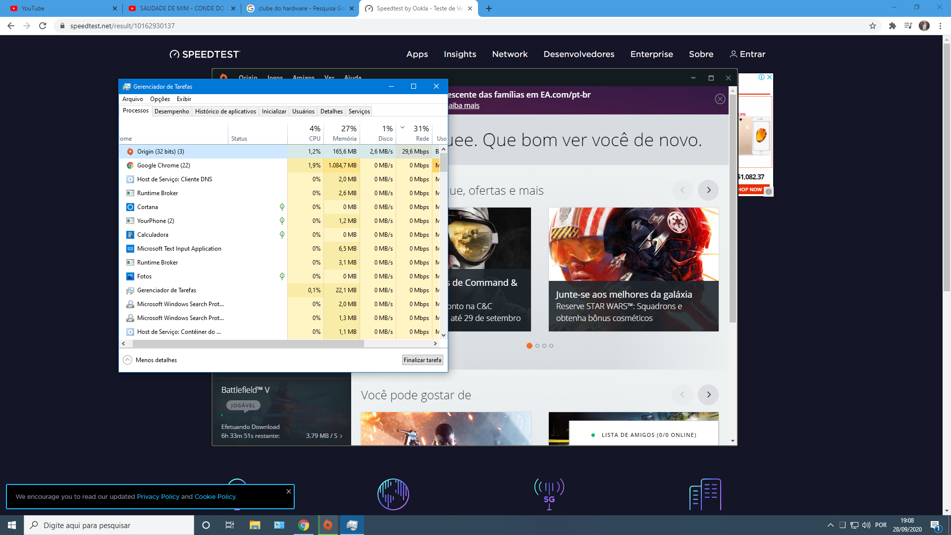This screenshot has height=535, width=951.
Task: Click the Gerenciador de Tarefas process icon in list
Action: [130, 290]
